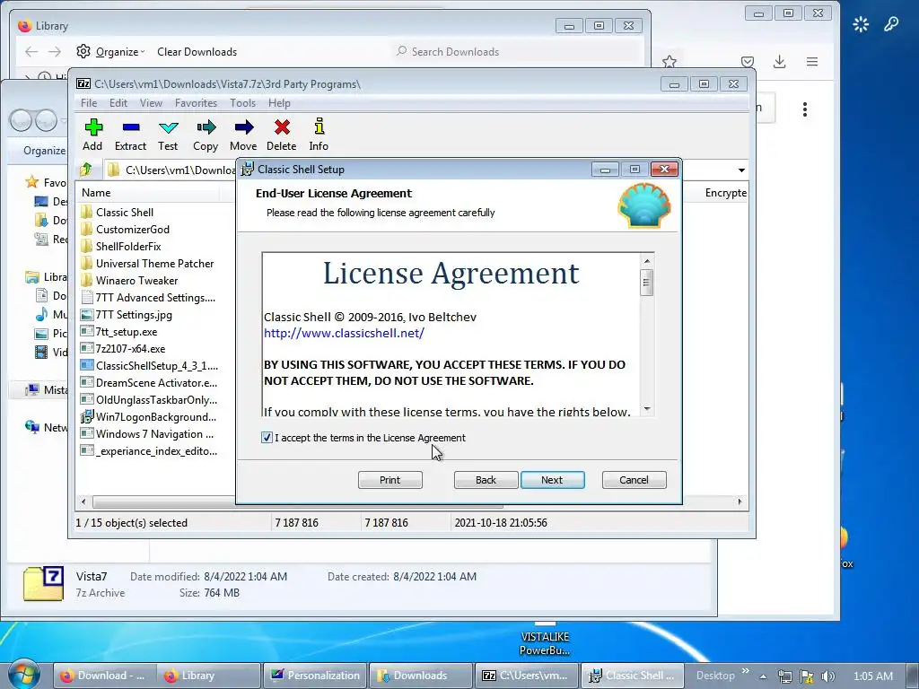Click the Firefox Pocket save icon
Viewport: 919px width, 689px height.
tap(748, 62)
